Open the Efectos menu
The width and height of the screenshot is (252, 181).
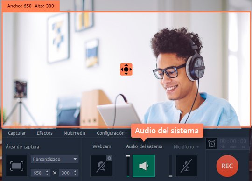point(44,133)
